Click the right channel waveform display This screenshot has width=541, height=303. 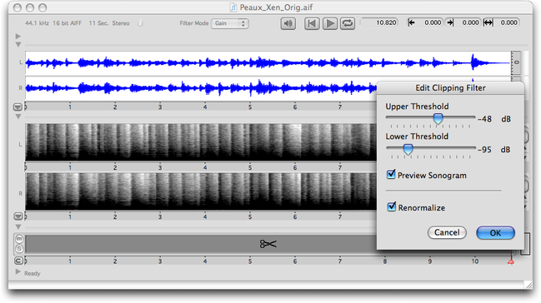click(200, 88)
